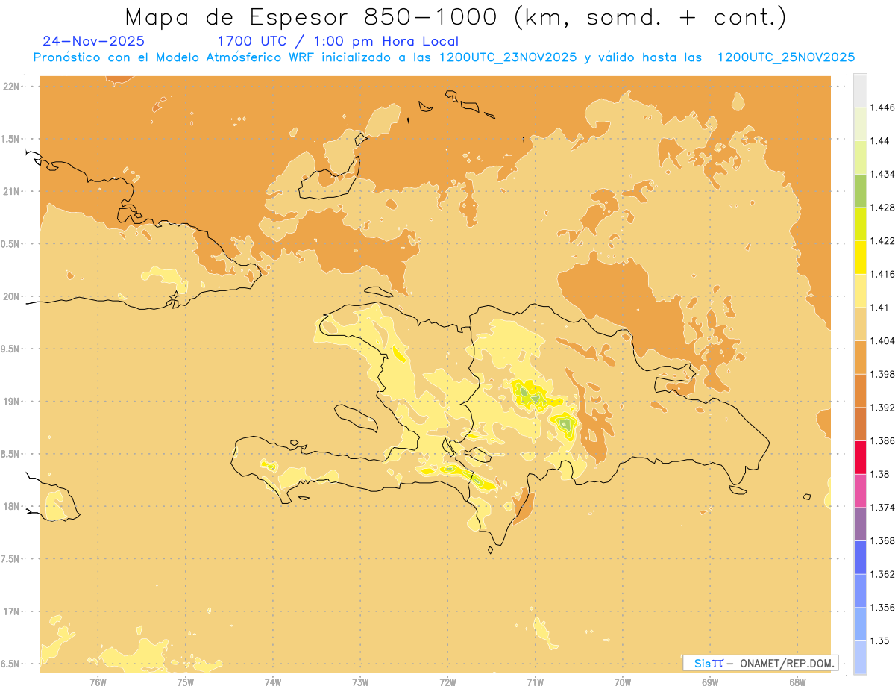Select the date text '24-Nov-2025'
Viewport: 895px width, 692px height.
(x=94, y=41)
